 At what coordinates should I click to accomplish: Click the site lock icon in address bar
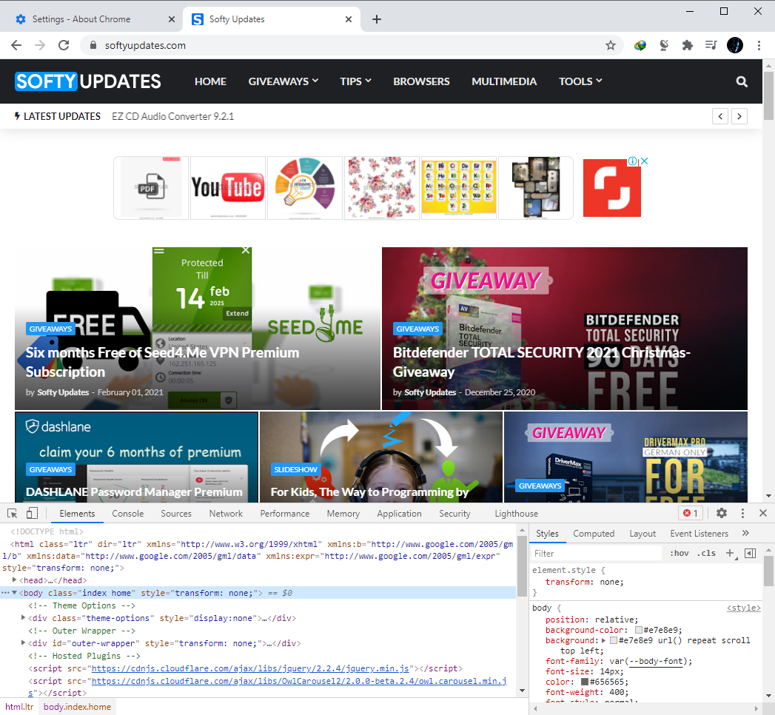tap(93, 45)
